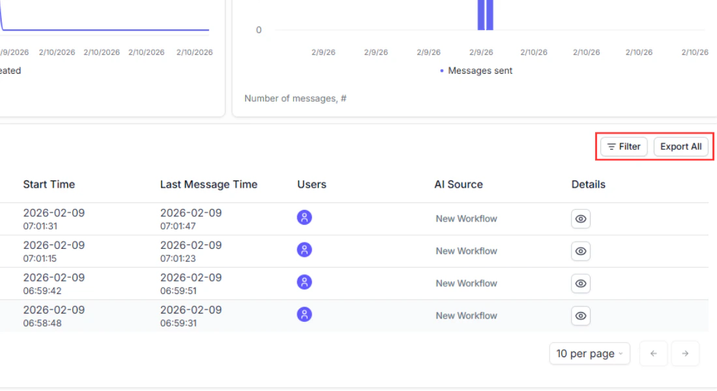Viewport: 717px width, 391px height.
Task: View details via eye icon for the 07:01:31 conversation
Action: 580,219
